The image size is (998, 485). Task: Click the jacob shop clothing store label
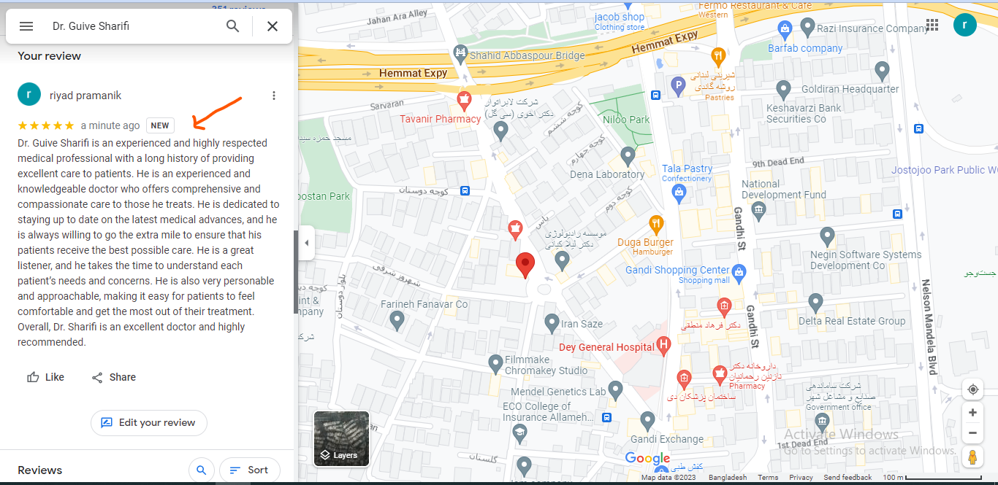tap(620, 21)
